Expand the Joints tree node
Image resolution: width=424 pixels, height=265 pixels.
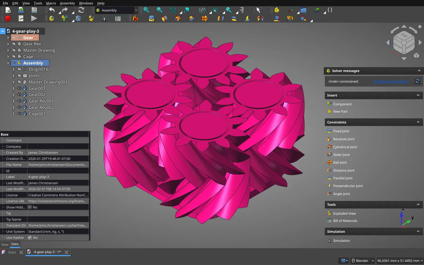[14, 76]
